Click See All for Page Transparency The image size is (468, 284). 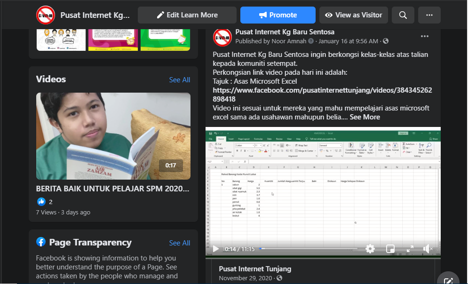pyautogui.click(x=180, y=243)
